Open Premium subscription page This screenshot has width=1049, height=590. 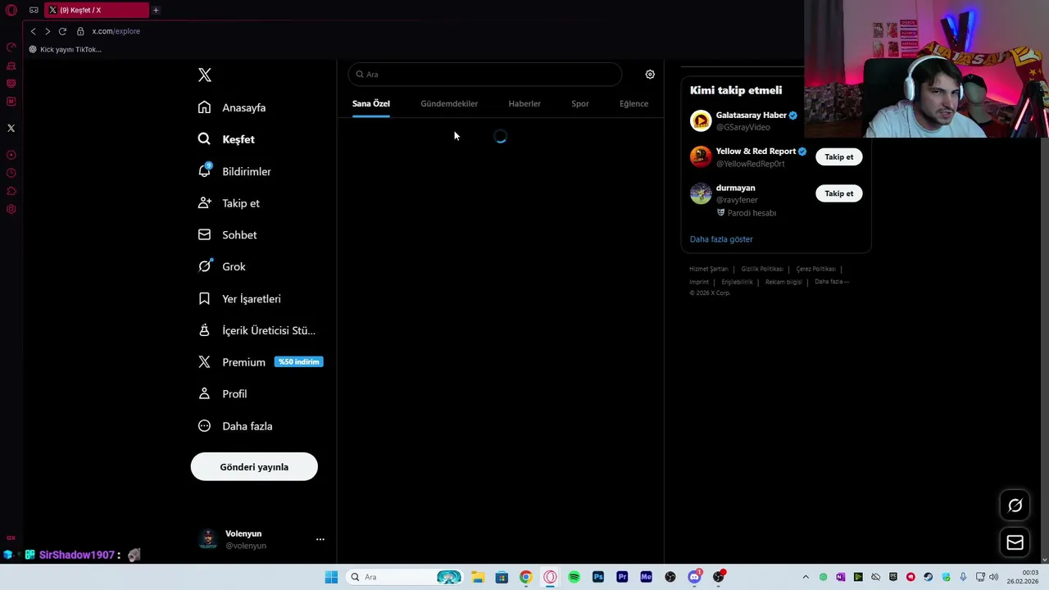[x=260, y=362]
